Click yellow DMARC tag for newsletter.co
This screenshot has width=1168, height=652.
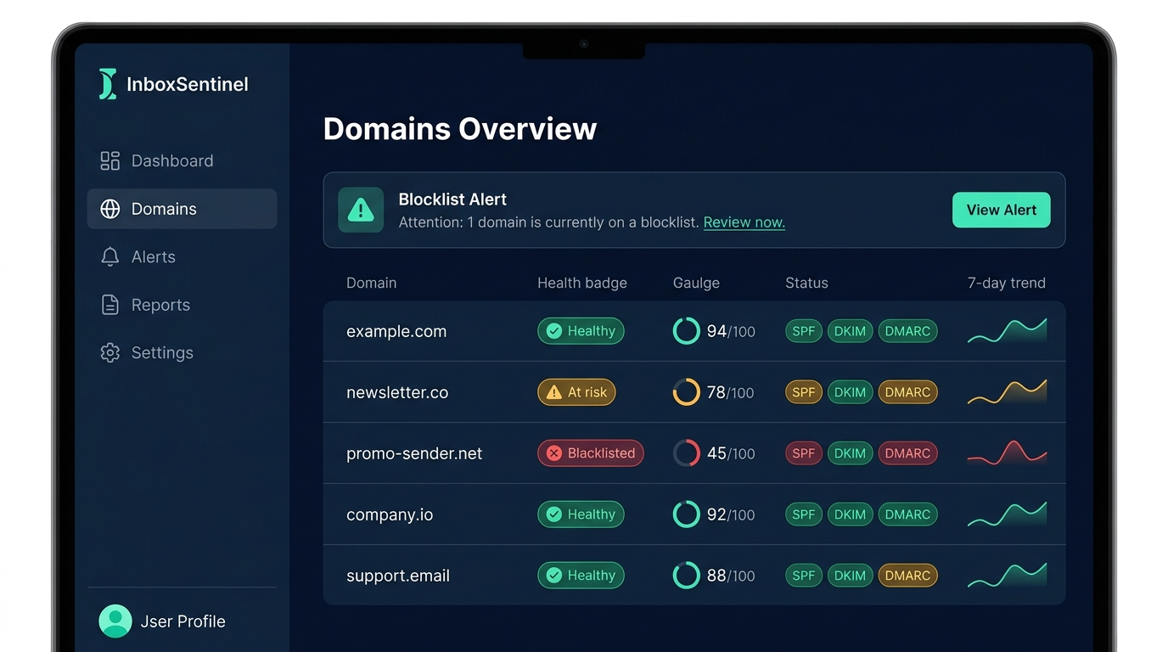[907, 392]
